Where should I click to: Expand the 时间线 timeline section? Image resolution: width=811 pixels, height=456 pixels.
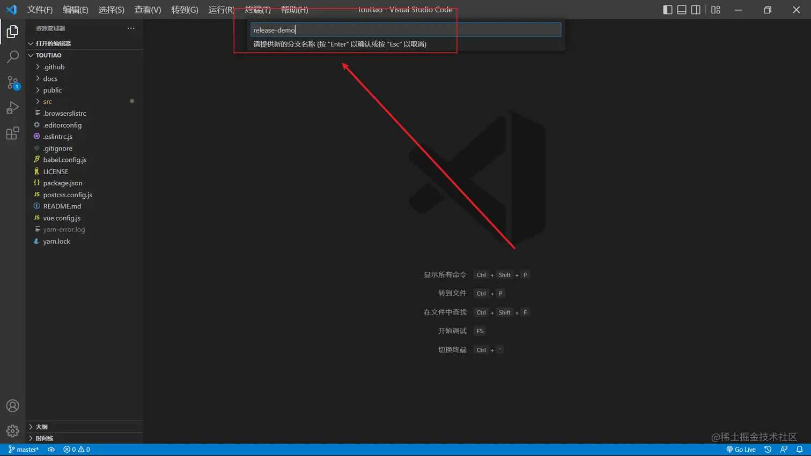click(x=84, y=438)
